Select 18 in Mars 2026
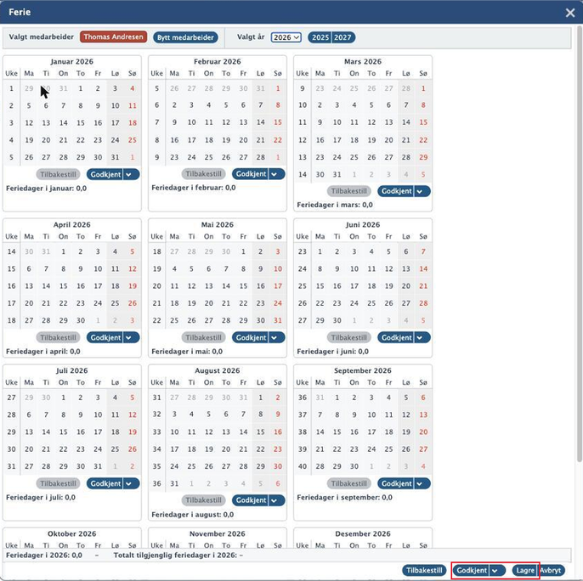583x581 pixels. point(354,140)
